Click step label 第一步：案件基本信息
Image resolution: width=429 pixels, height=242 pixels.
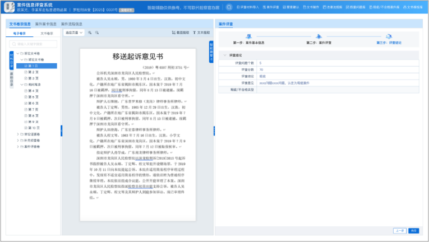248,43
